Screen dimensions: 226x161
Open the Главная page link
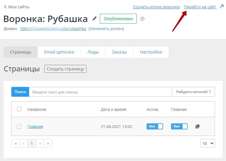35,126
